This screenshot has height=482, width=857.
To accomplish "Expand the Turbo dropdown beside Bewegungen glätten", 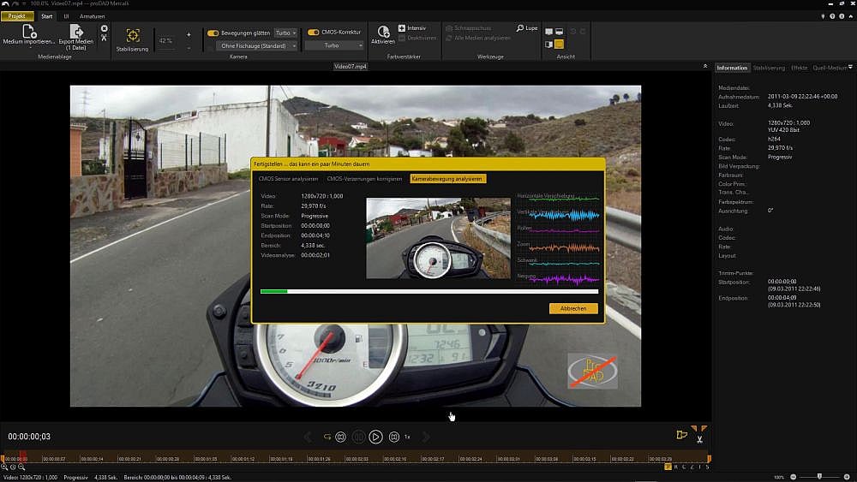I will point(285,33).
